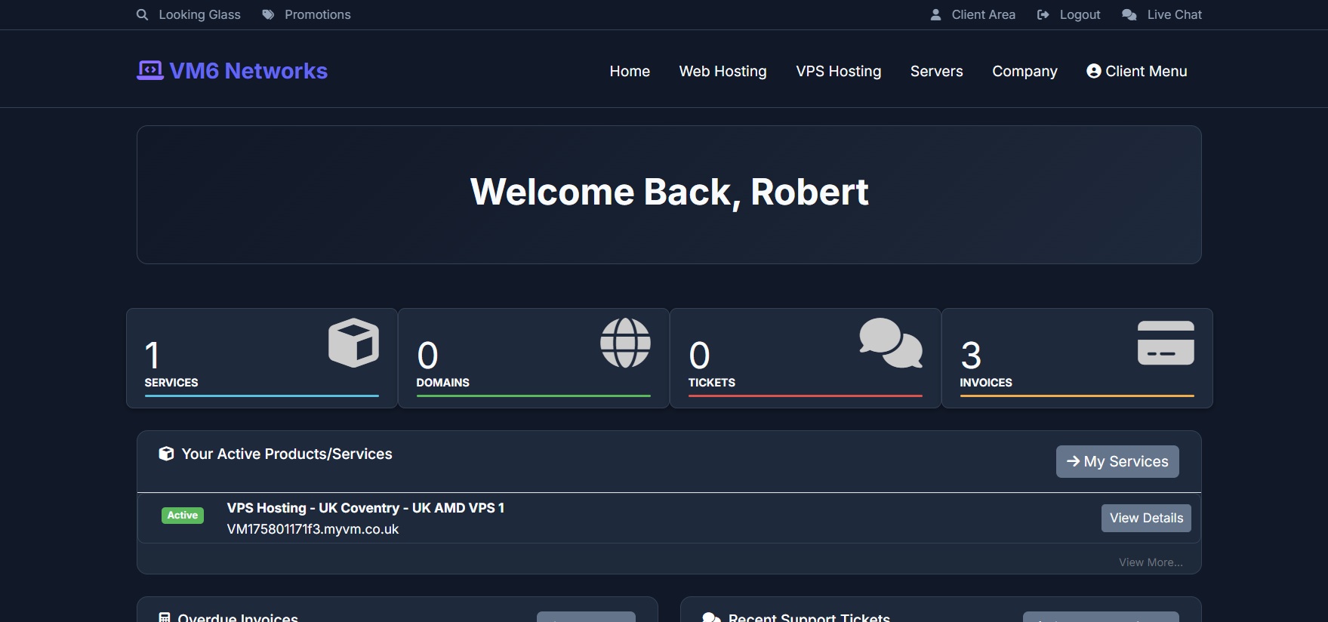Screen dimensions: 1328x622
Task: Select the UK AMD VPS 1 service entry
Action: coord(365,508)
